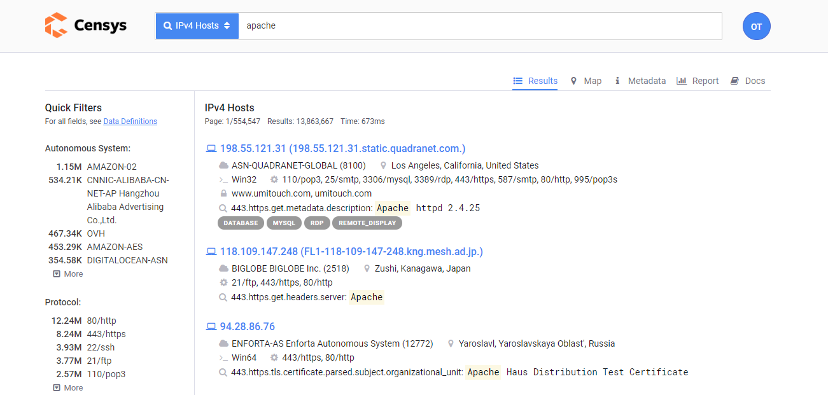Click the MYSQL tag badge
The width and height of the screenshot is (828, 395).
284,223
